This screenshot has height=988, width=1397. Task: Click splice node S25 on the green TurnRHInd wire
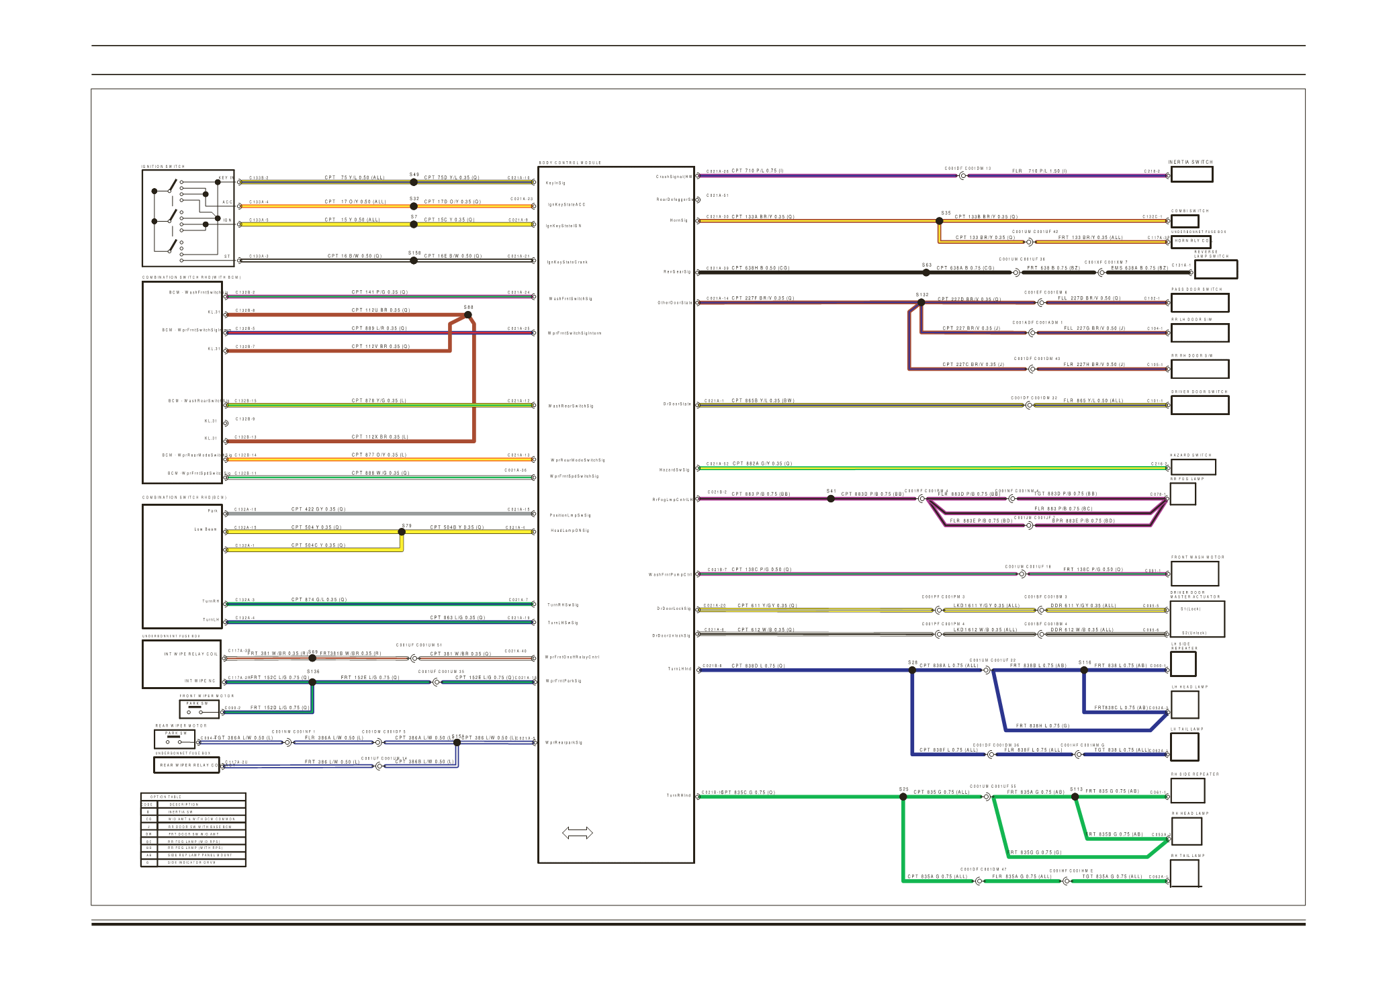(903, 797)
